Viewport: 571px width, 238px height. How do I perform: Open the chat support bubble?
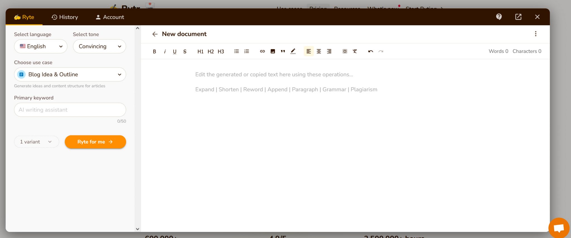point(559,228)
